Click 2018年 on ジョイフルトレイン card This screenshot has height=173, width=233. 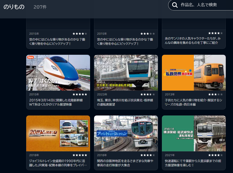coord(34,155)
